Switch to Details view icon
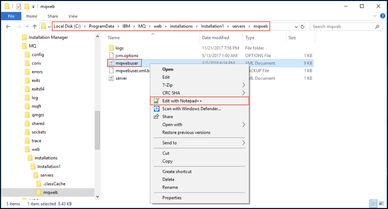 click(374, 204)
